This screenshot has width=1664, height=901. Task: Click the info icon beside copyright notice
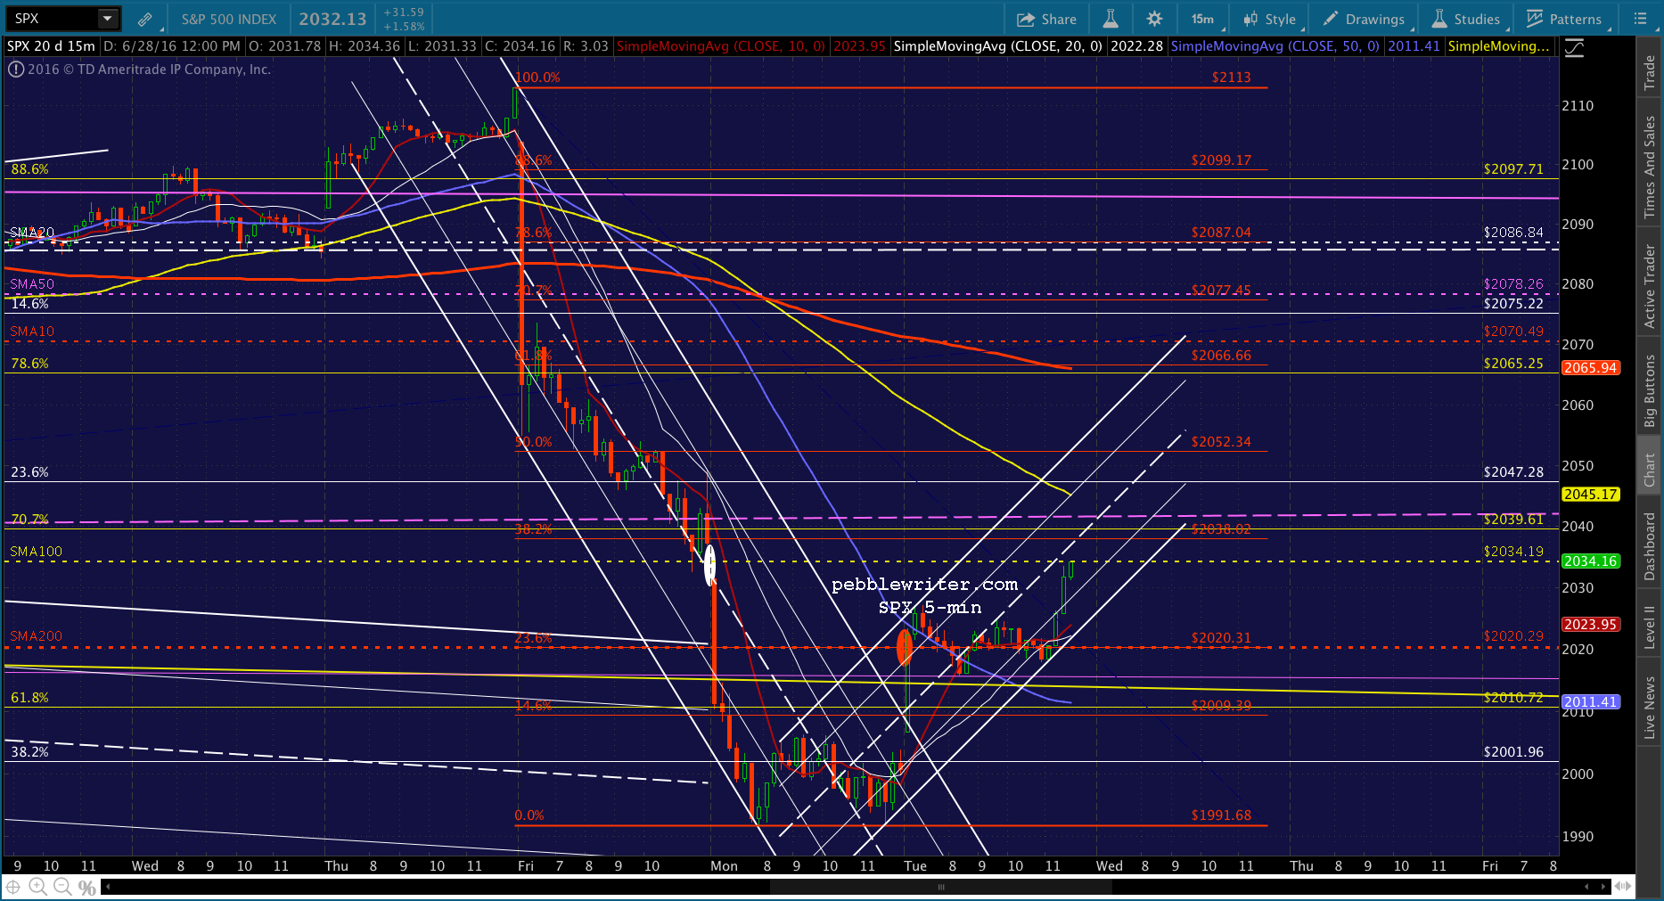click(x=16, y=70)
